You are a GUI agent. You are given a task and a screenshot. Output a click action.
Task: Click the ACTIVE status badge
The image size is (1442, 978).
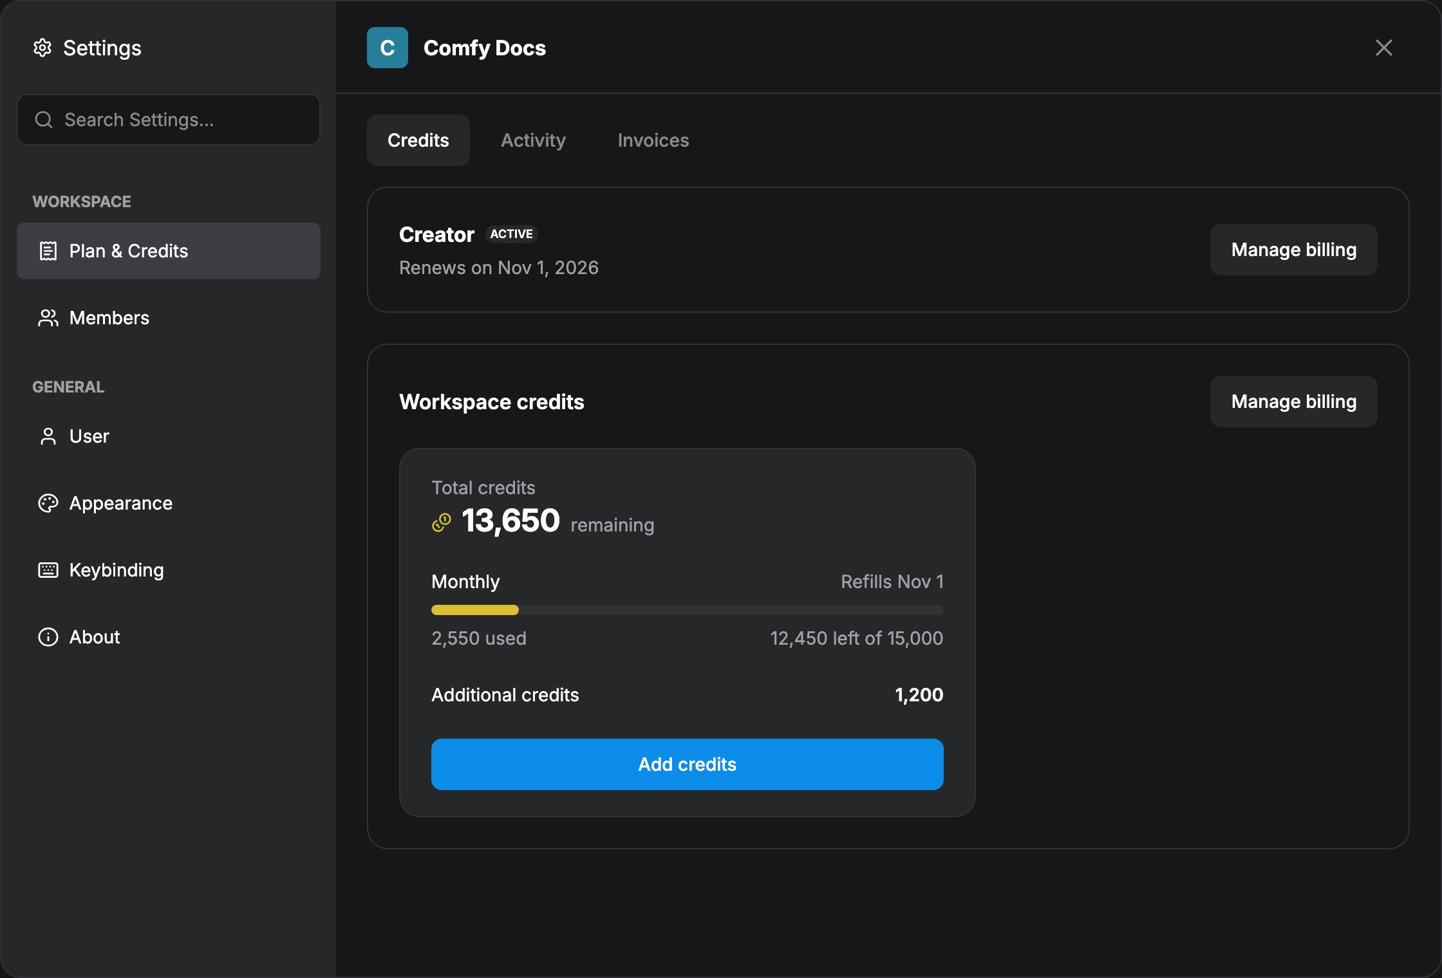coord(512,234)
